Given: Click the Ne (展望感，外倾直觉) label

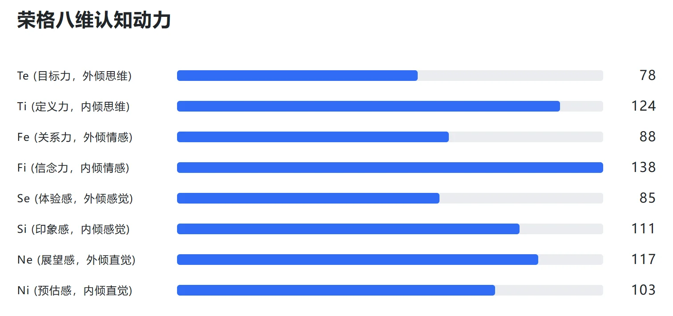Looking at the screenshot, I should (76, 260).
